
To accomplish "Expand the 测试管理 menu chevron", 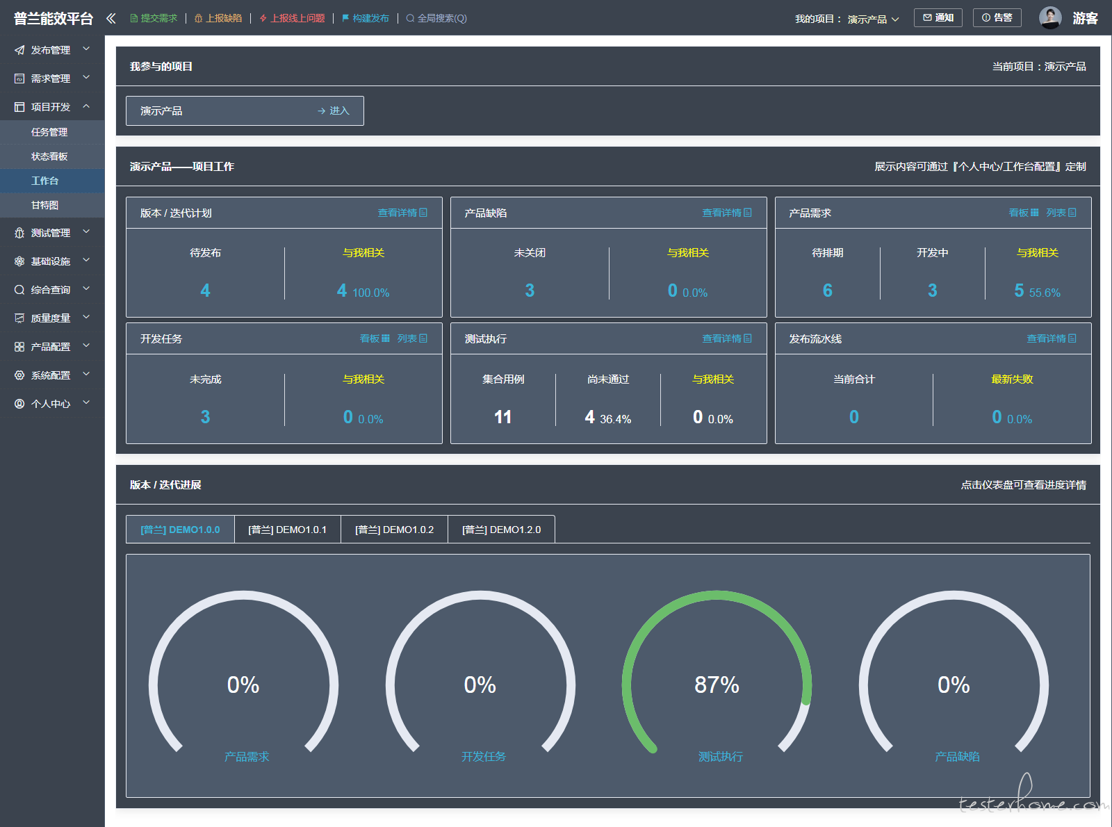I will pyautogui.click(x=86, y=232).
